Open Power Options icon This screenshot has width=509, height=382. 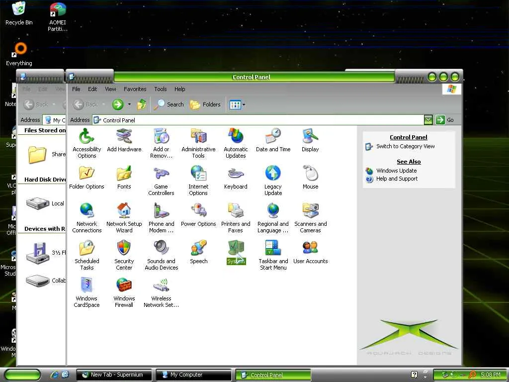tap(198, 215)
